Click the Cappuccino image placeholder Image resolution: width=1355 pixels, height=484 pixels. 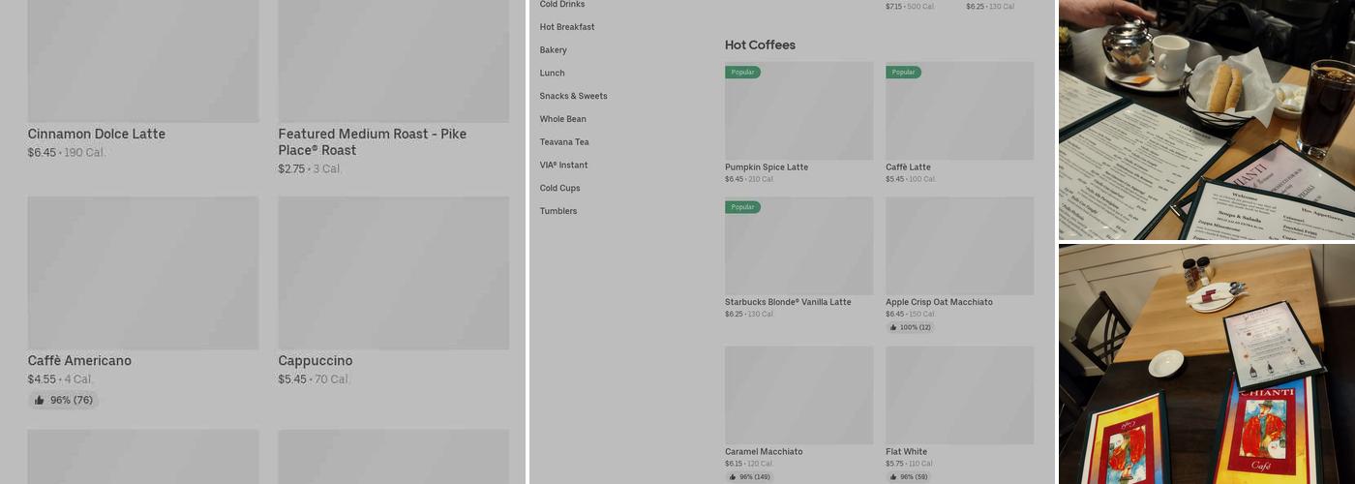tap(394, 273)
